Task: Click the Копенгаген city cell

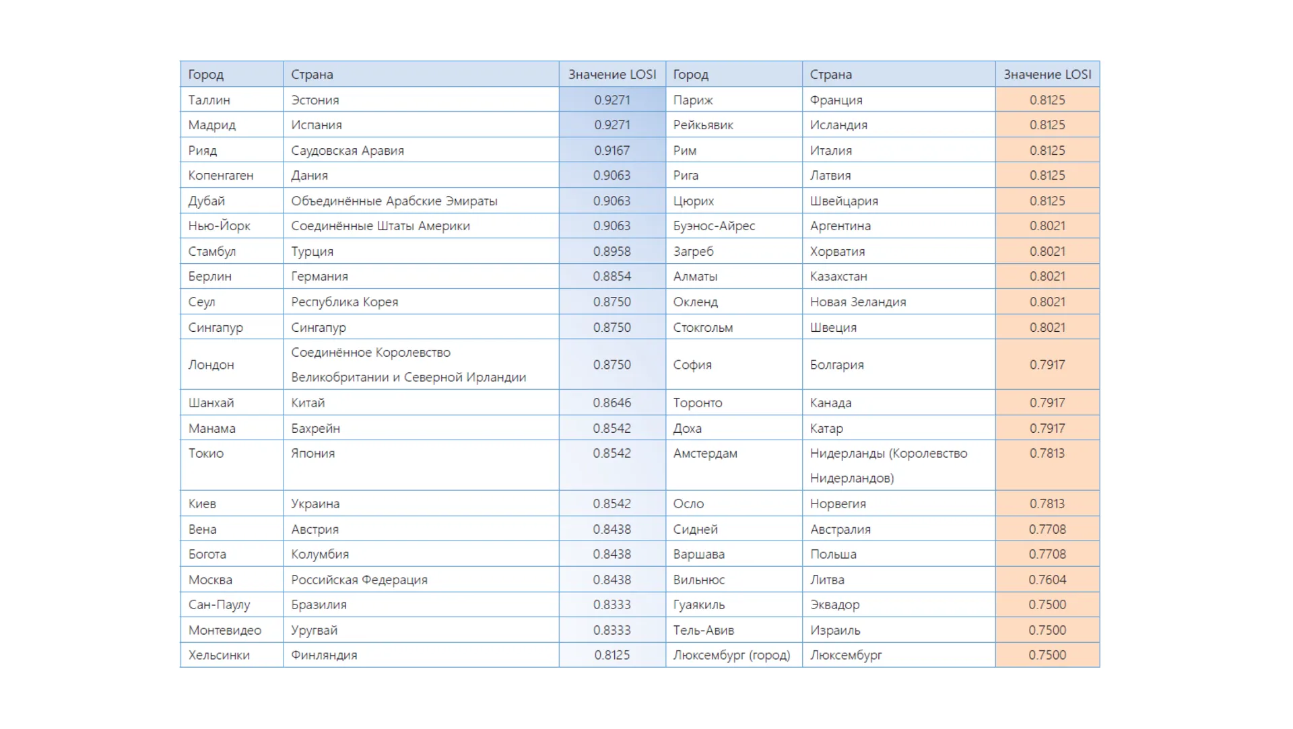Action: click(x=232, y=175)
